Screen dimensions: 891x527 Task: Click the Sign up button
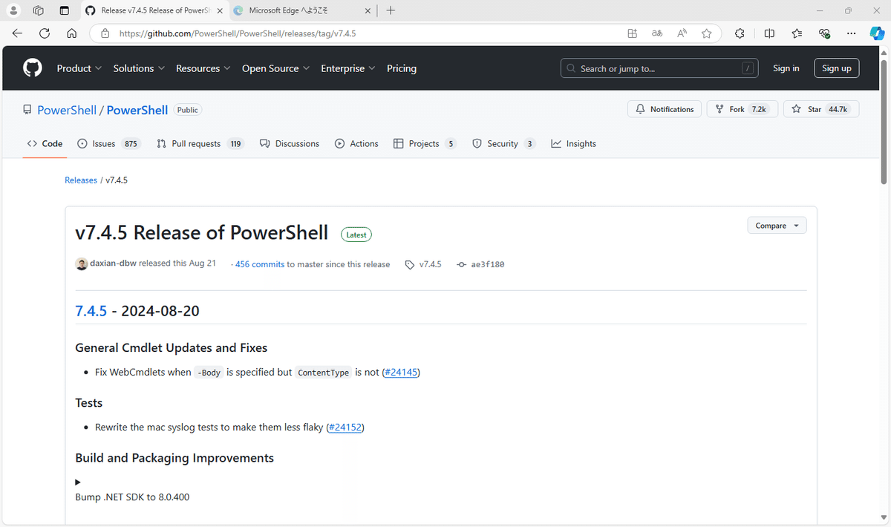[836, 68]
